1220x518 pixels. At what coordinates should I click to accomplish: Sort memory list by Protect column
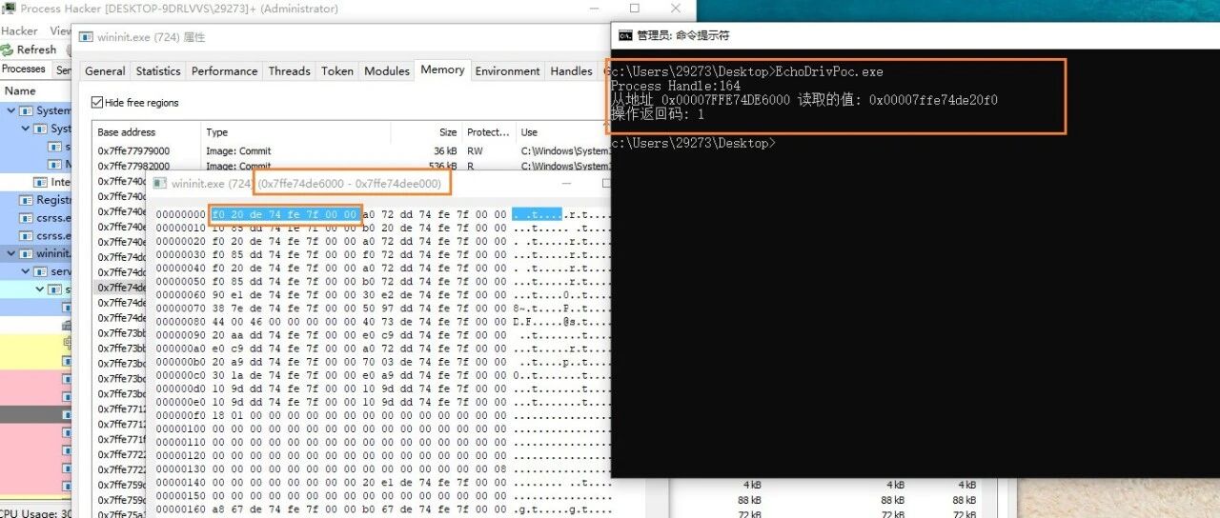[x=488, y=132]
